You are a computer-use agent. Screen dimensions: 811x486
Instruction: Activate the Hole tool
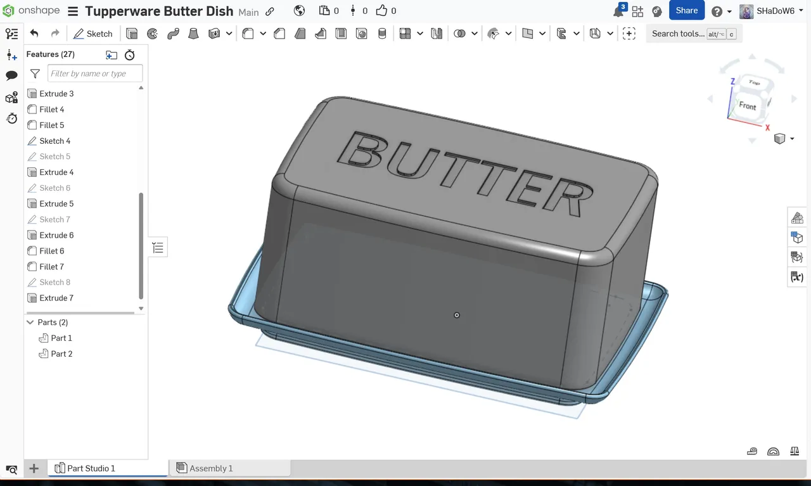pos(362,33)
